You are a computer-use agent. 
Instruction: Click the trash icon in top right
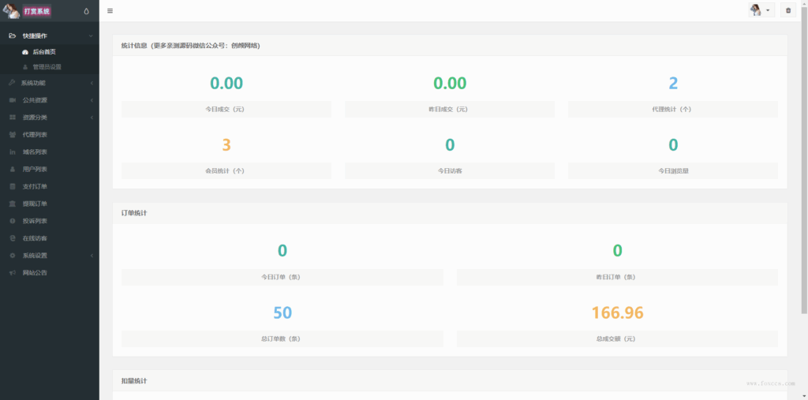787,10
